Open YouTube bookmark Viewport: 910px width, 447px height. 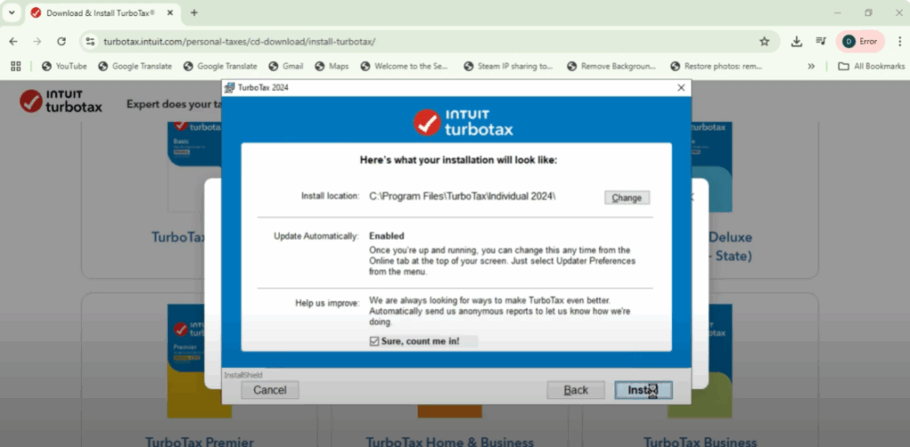[64, 66]
